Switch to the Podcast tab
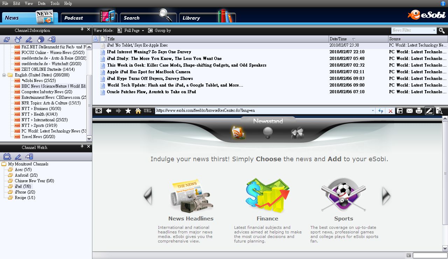This screenshot has width=448, height=259. pyautogui.click(x=89, y=17)
